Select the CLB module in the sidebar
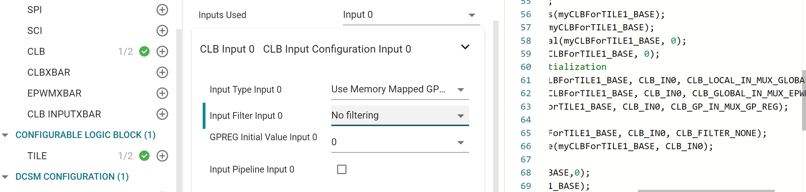 point(36,51)
